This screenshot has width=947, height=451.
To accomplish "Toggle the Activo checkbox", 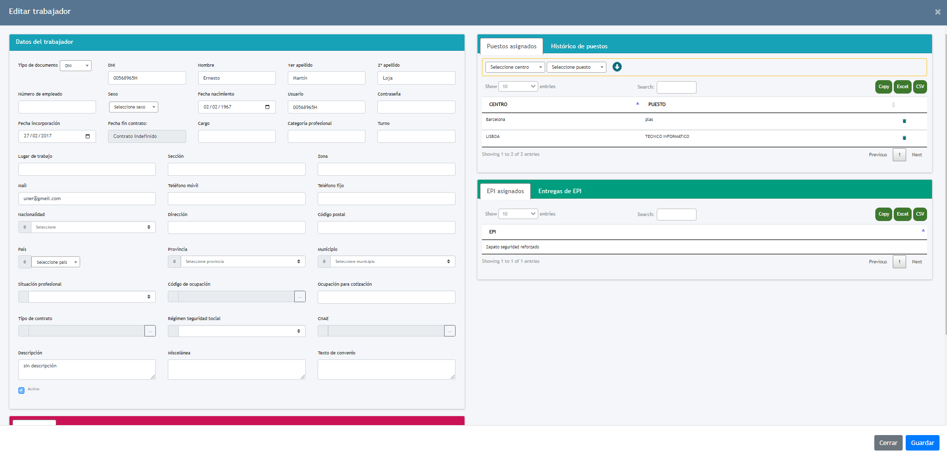I will click(21, 390).
